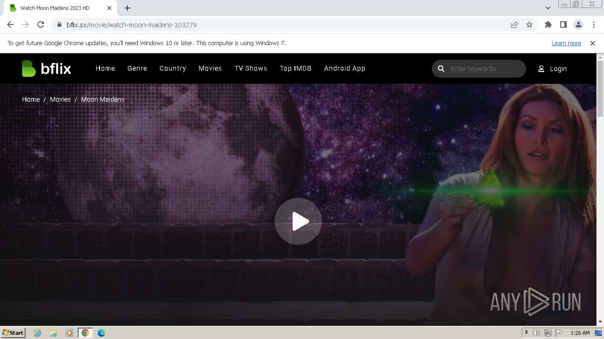Click the show desktop icon

click(x=598, y=333)
